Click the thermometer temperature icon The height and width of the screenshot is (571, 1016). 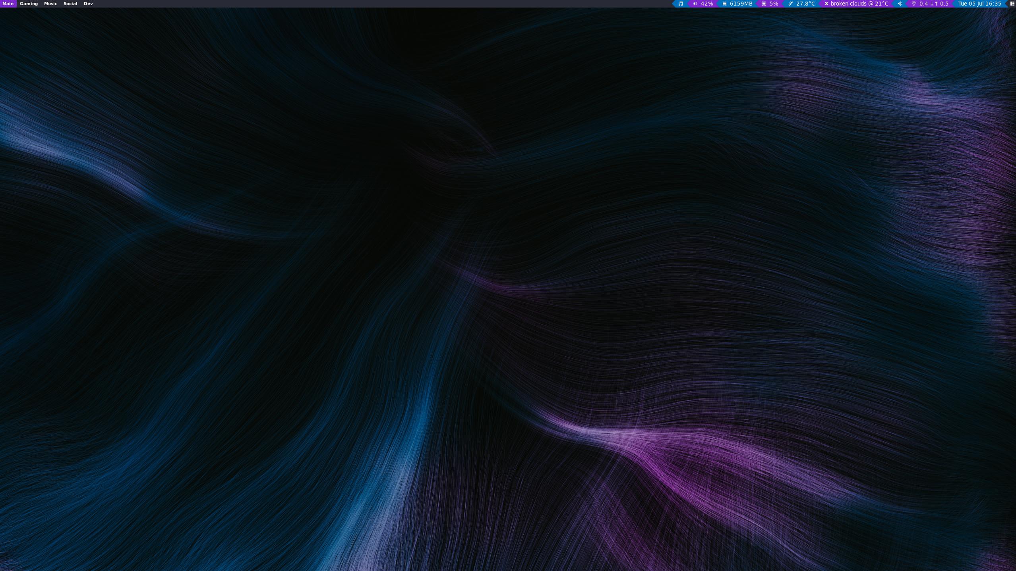(790, 4)
